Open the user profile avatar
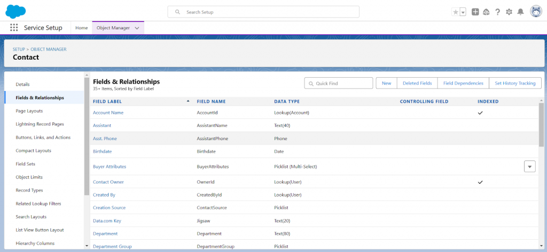 pyautogui.click(x=536, y=12)
